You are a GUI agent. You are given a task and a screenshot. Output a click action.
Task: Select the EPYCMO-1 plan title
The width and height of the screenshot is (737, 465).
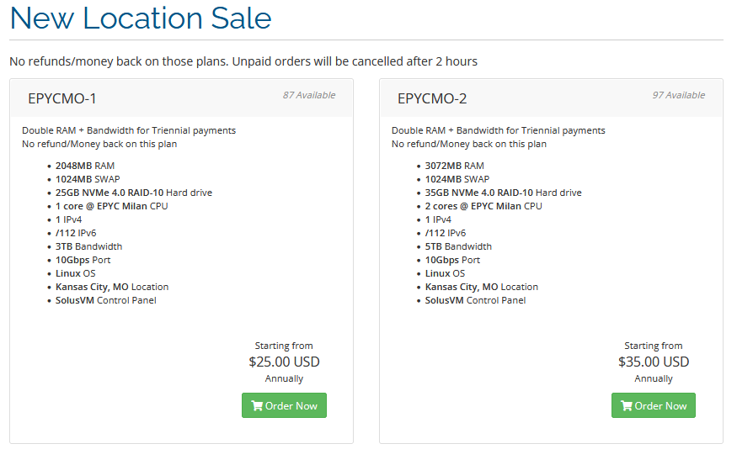[62, 98]
